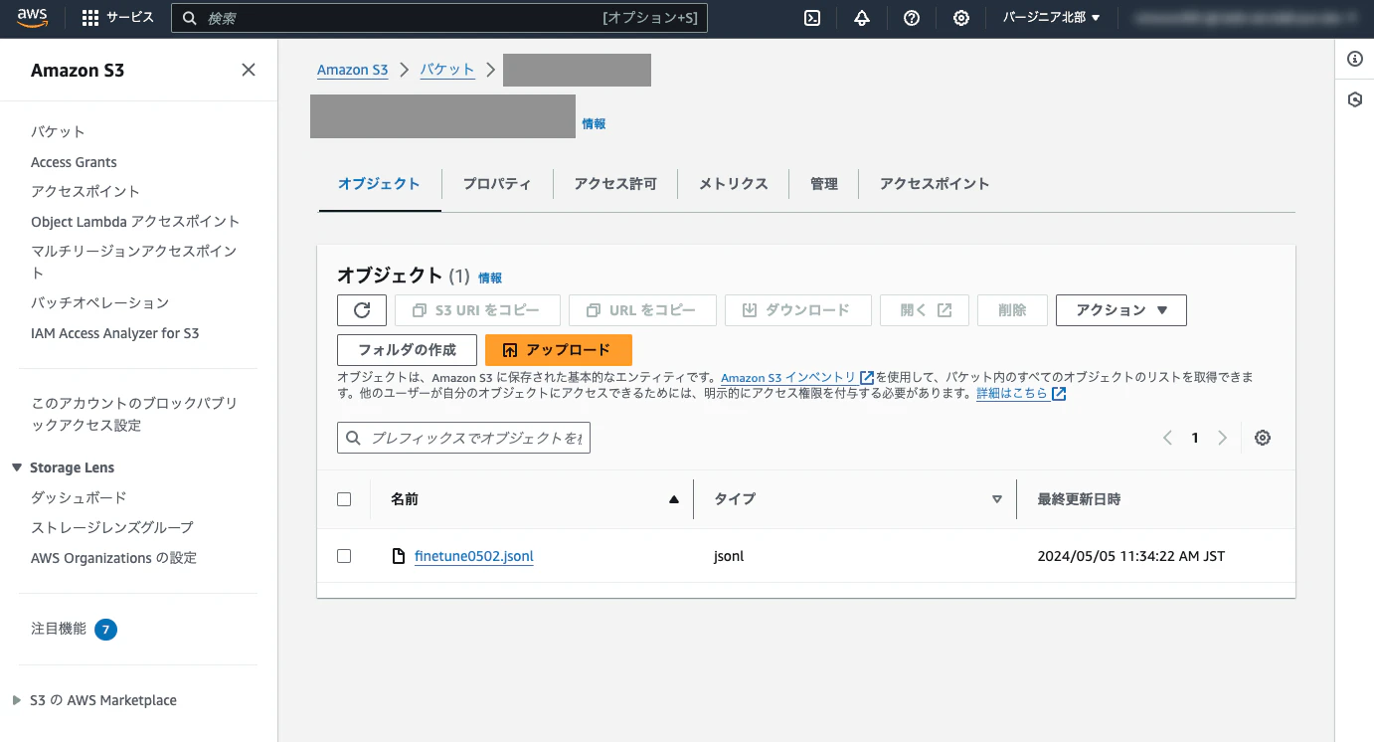Focus the top 検索 search field
Screen dimensions: 1374x742
(x=439, y=18)
